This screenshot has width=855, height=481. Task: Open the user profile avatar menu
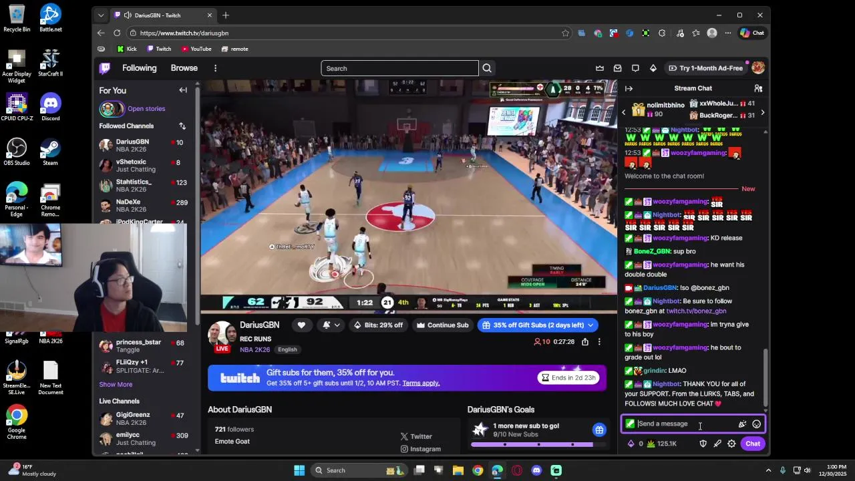coord(758,68)
